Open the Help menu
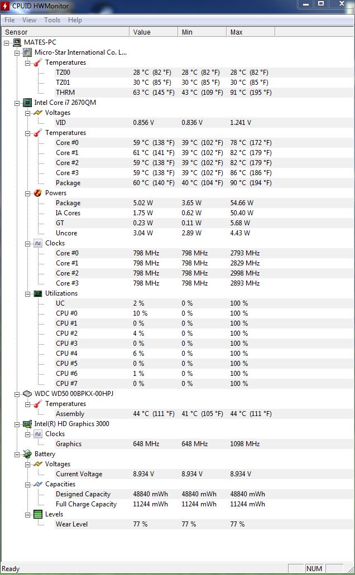 (x=75, y=20)
